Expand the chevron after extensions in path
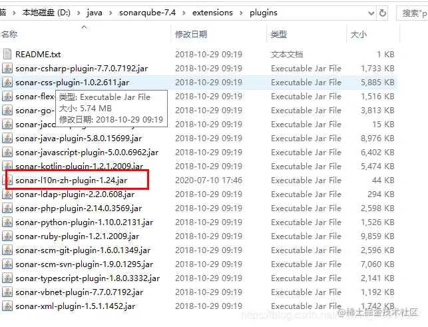The image size is (428, 327). 241,13
